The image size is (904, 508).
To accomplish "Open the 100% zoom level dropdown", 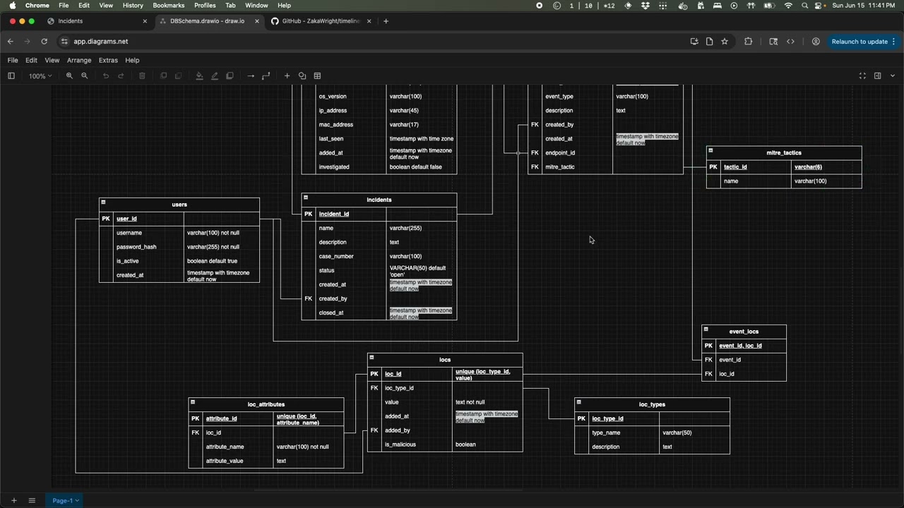I will pos(40,75).
